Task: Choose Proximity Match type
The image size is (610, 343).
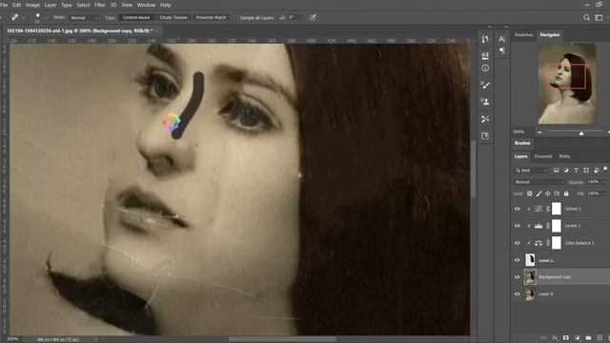Action: coord(211,17)
